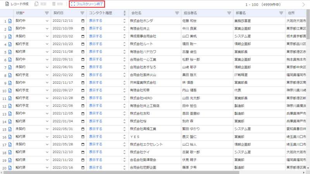
Task: Toggle expand all in コンタクト履歴 header
Action: [124, 13]
